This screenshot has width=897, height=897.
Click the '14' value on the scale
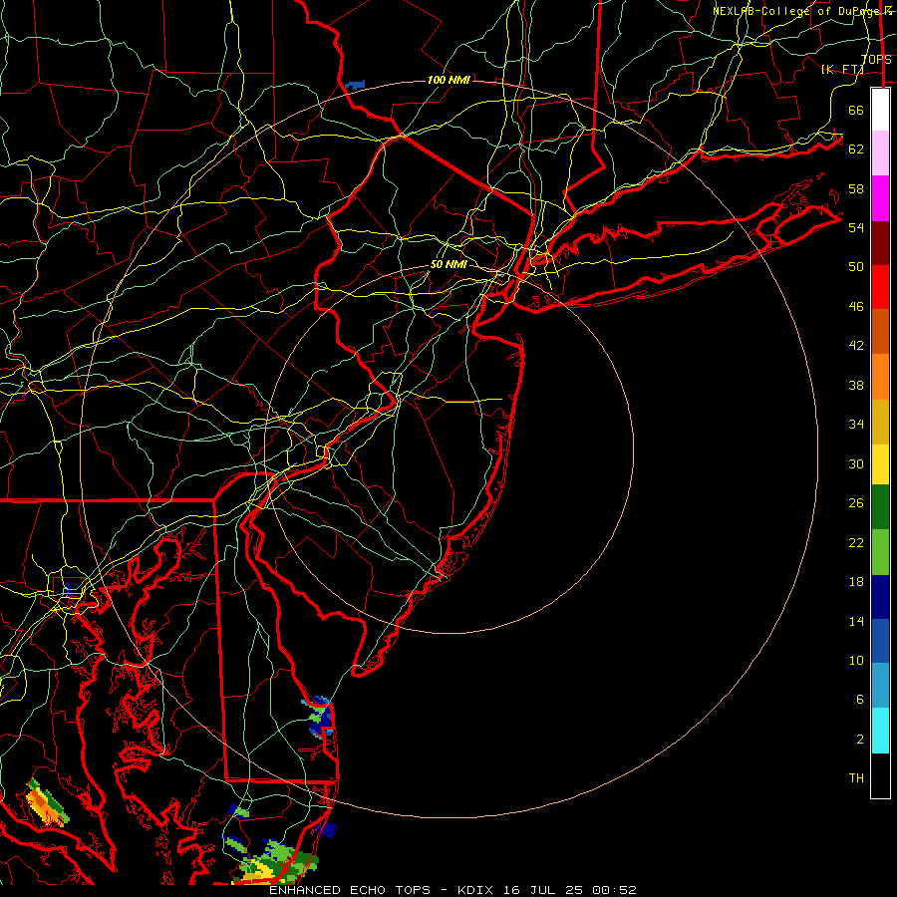tap(856, 622)
